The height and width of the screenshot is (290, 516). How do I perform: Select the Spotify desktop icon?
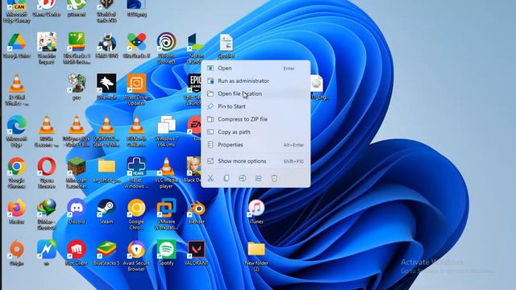tap(167, 252)
